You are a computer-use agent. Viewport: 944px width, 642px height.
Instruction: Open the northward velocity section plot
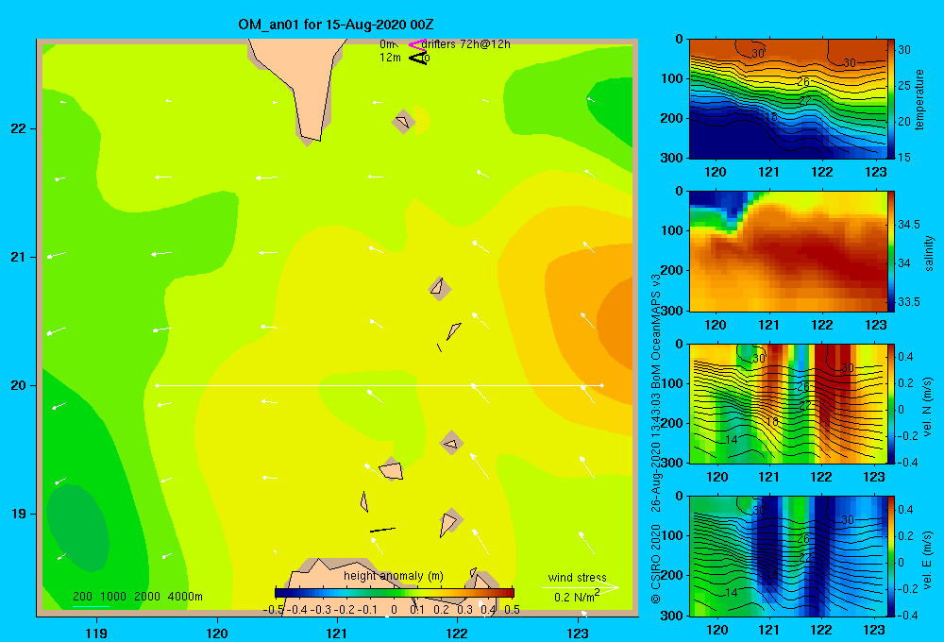click(787, 403)
